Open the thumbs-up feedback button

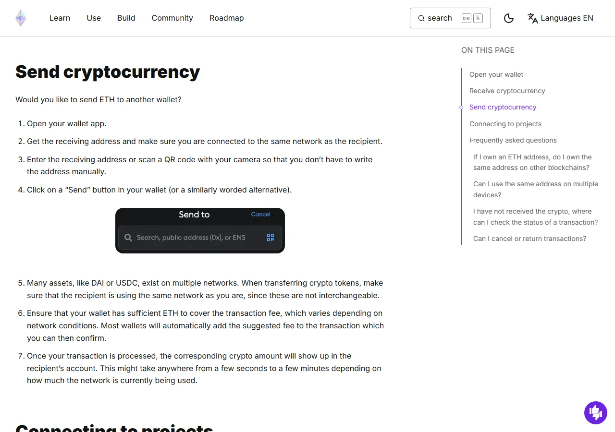596,413
